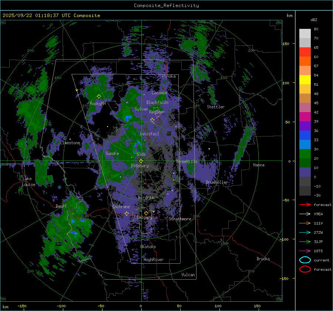
Task: Click the Calgary city label
Action: [x=144, y=218]
